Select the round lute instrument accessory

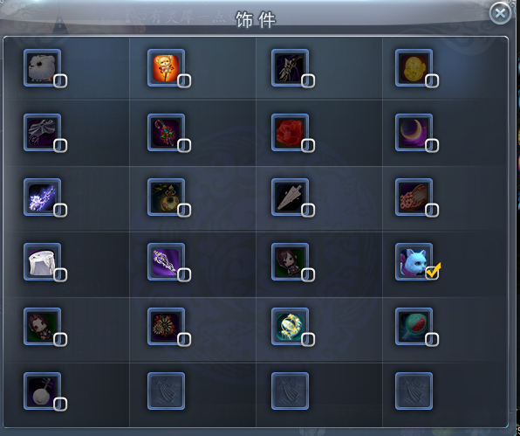[43, 391]
